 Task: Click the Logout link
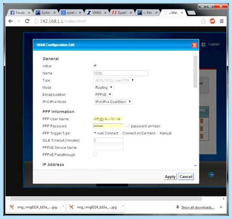click(x=214, y=44)
